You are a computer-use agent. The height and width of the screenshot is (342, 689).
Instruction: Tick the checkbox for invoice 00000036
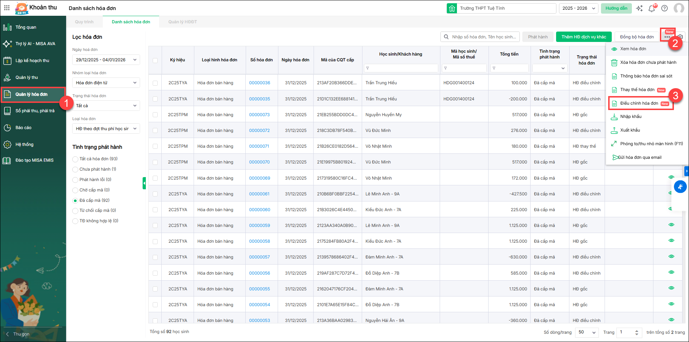pyautogui.click(x=155, y=83)
